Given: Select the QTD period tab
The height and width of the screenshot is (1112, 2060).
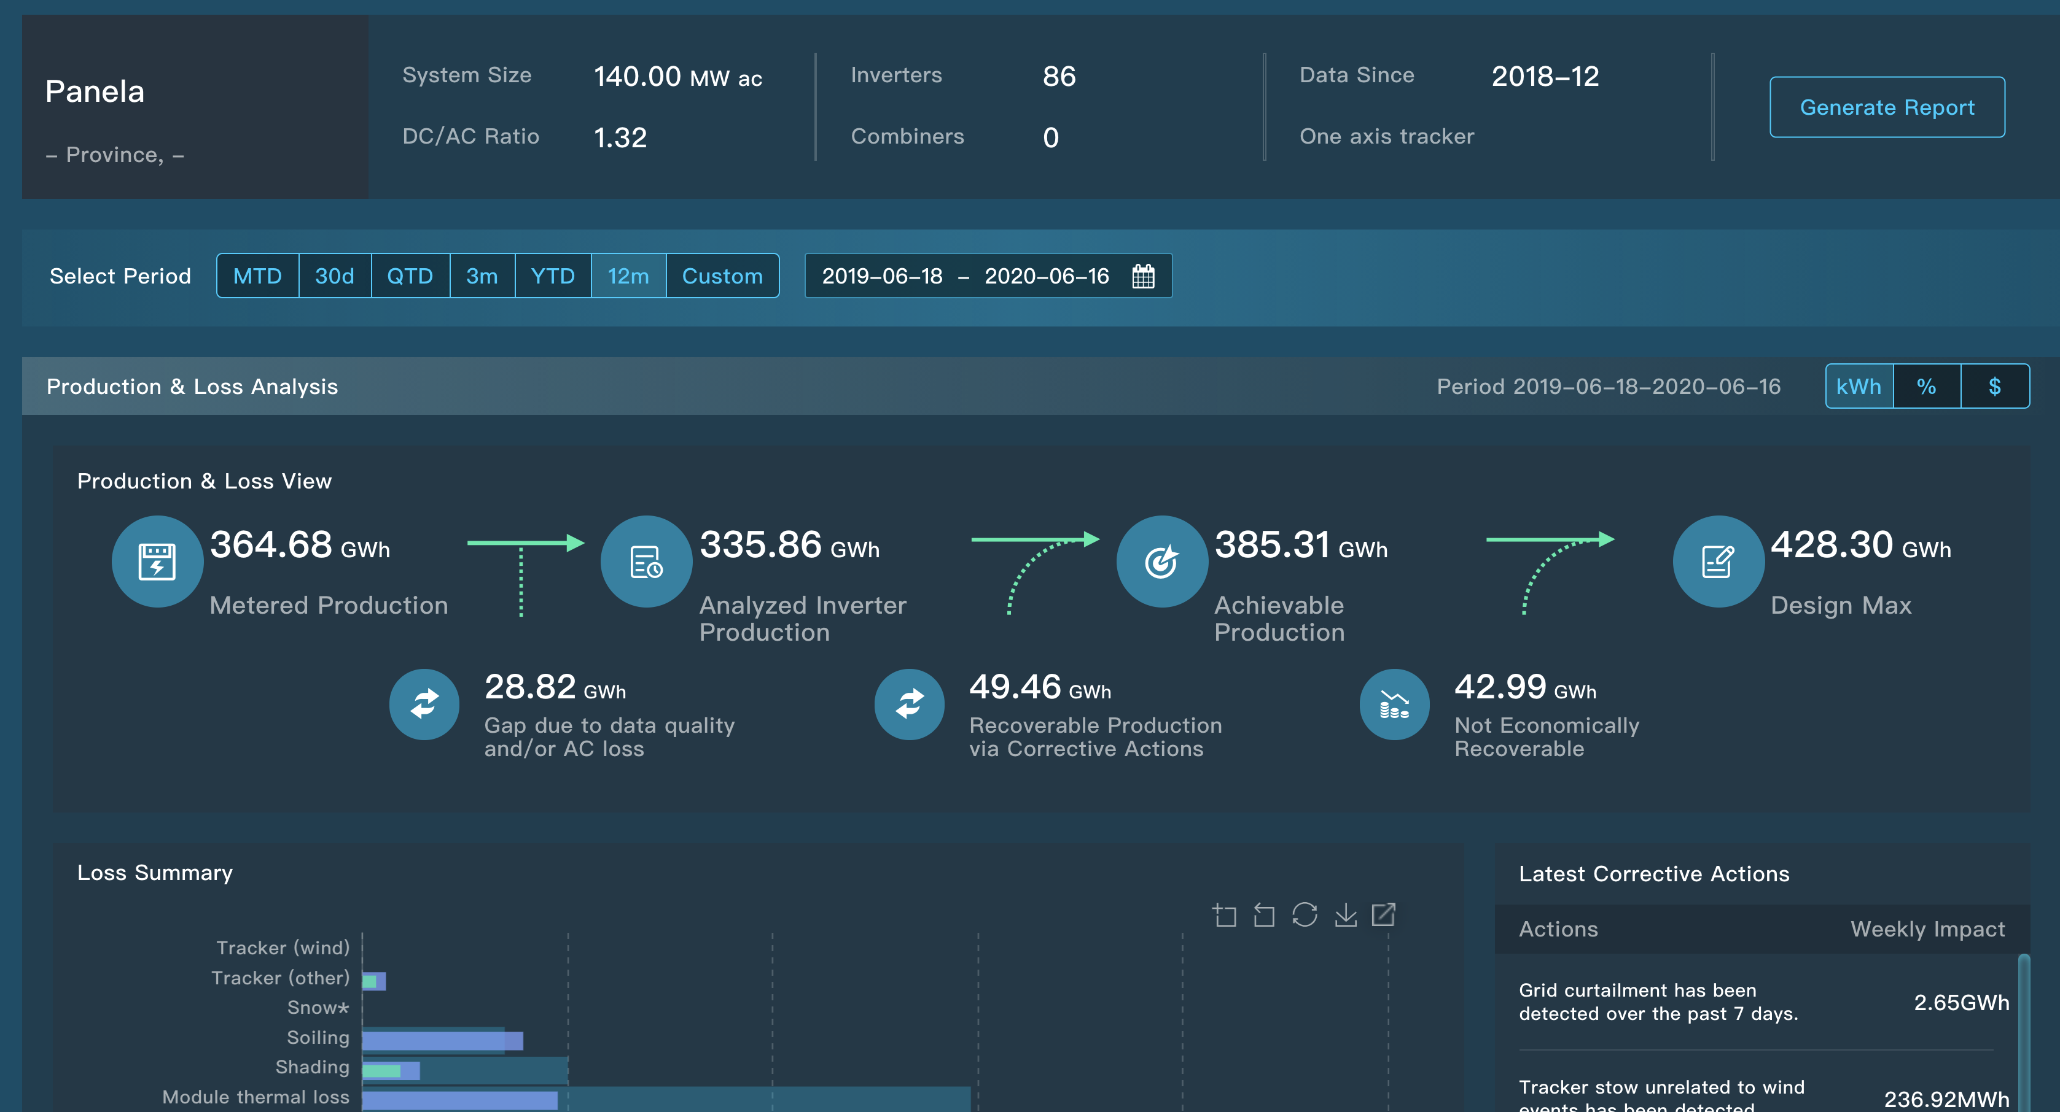Looking at the screenshot, I should click(x=410, y=276).
